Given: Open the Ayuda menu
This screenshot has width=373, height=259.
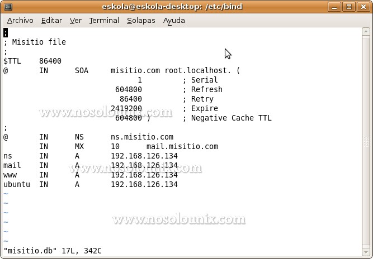Looking at the screenshot, I should pos(174,21).
